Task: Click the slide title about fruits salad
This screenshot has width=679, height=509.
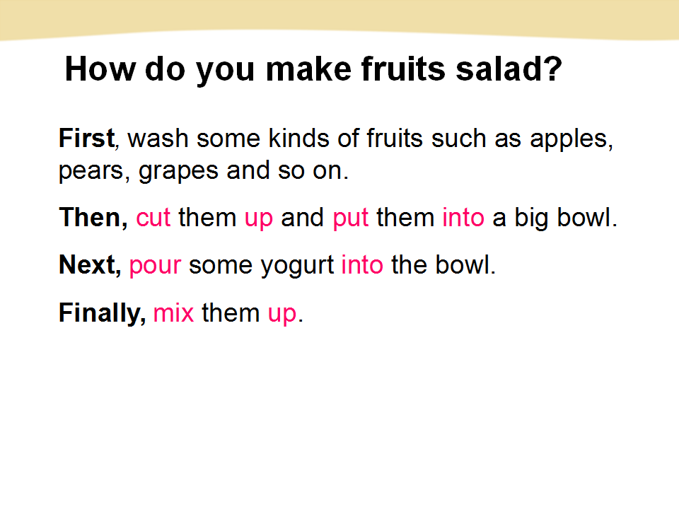Action: point(313,71)
